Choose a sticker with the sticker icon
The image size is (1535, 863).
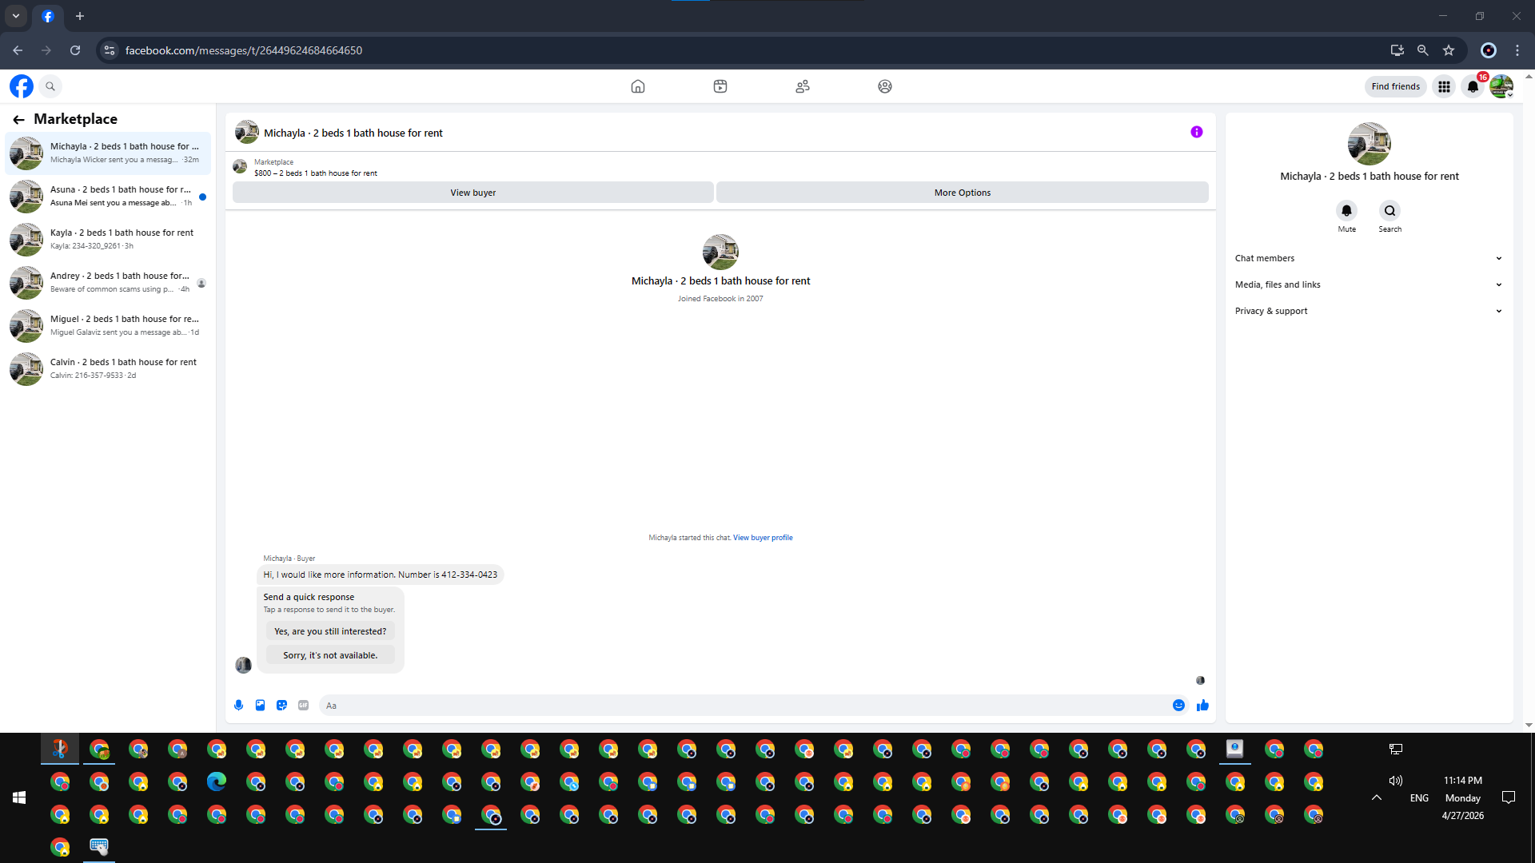pyautogui.click(x=281, y=706)
